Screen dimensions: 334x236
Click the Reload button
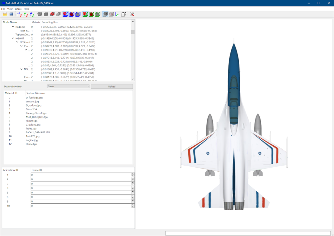click(112, 86)
